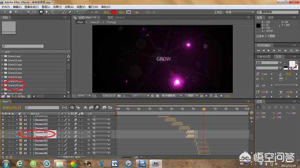The height and width of the screenshot is (168, 300).
Task: Click the current timecode 0:00:39:12
Action: [12, 108]
